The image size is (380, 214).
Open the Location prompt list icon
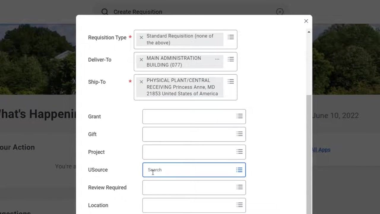(x=240, y=205)
